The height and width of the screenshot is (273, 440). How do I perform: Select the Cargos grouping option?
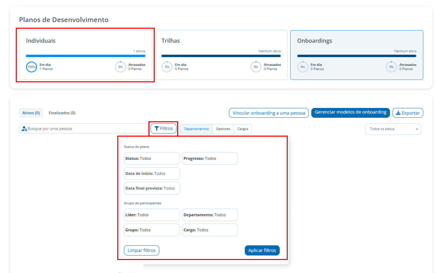243,129
